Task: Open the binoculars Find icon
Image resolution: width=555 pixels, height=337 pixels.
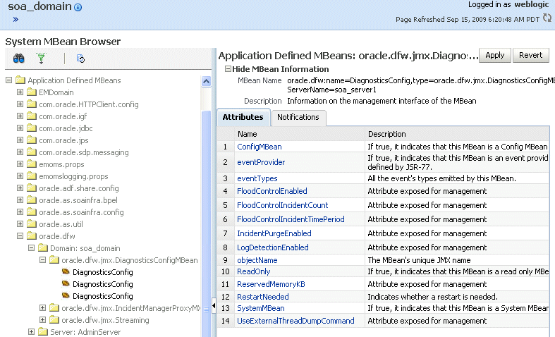Action: coord(19,59)
